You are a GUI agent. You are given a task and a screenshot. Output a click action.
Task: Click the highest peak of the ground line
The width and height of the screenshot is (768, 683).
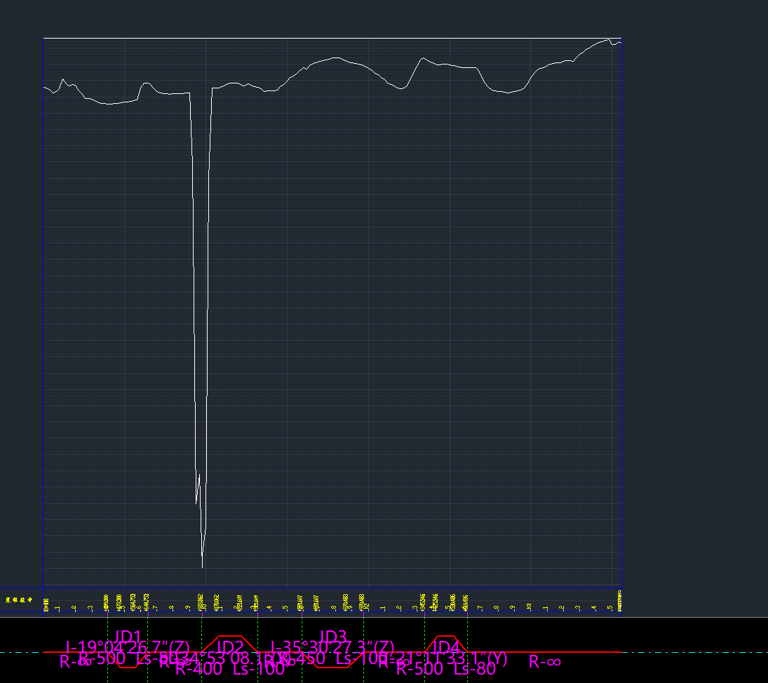click(x=609, y=39)
